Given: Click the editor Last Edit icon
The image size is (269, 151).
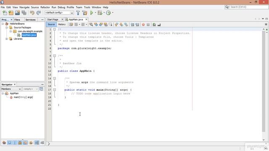Looking at the screenshot, I should (71, 25).
